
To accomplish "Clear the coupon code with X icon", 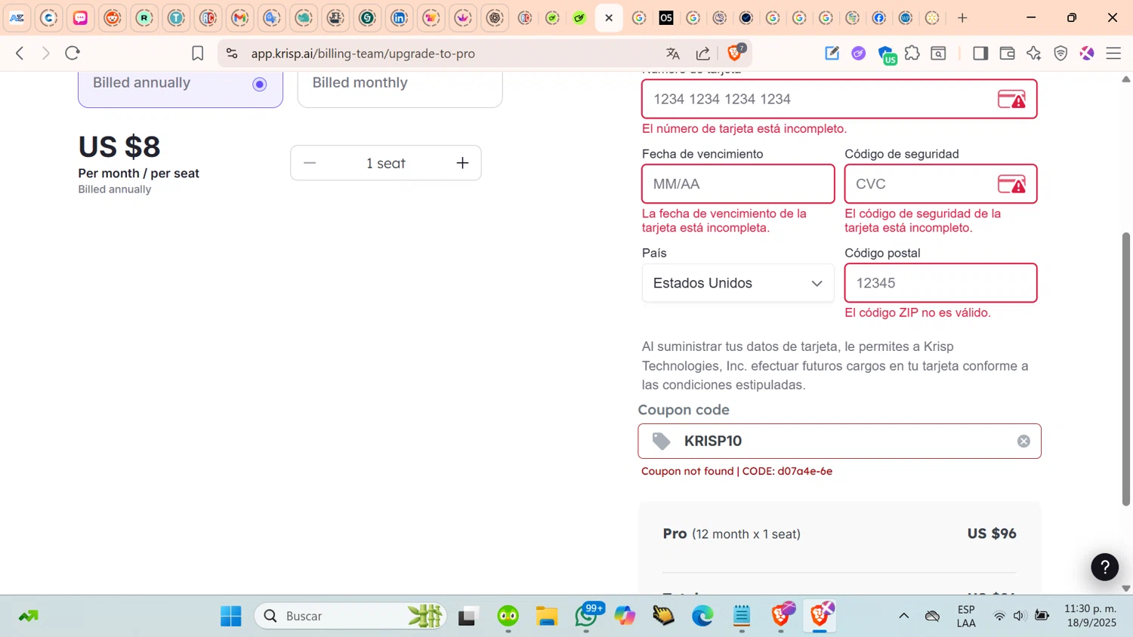I will click(1023, 441).
